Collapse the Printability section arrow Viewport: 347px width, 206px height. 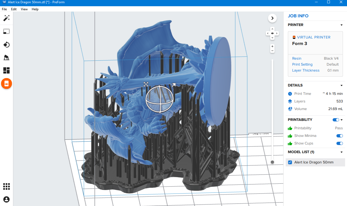342,120
